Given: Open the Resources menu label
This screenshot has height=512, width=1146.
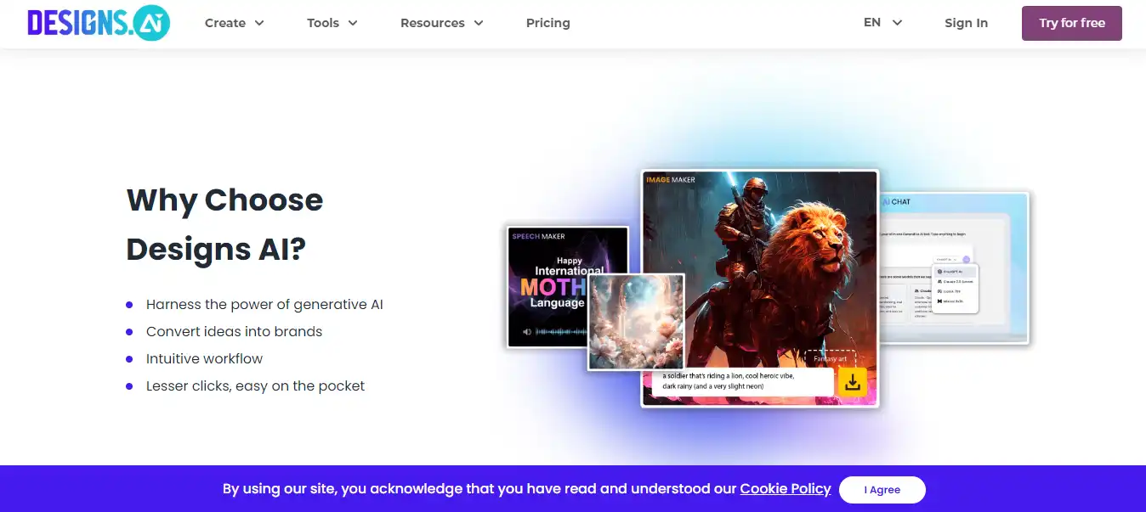Looking at the screenshot, I should click(x=433, y=23).
